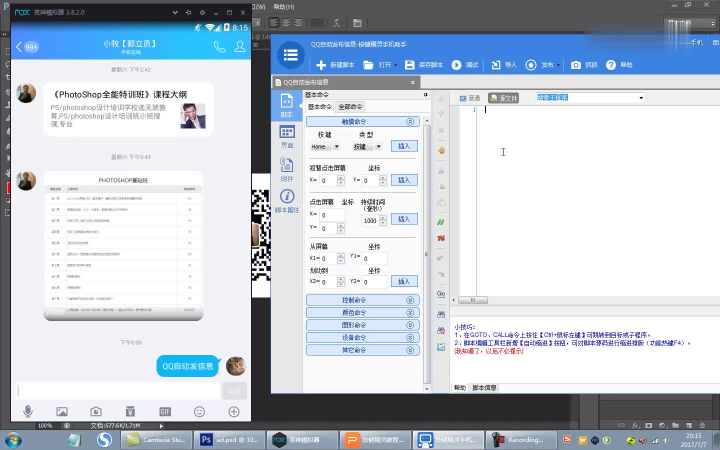Switch to 普通 view mode
720x450 pixels.
470,98
